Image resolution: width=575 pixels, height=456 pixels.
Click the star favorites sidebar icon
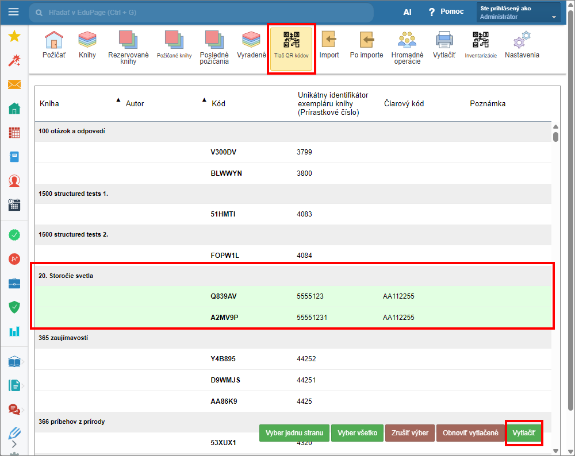tap(14, 37)
